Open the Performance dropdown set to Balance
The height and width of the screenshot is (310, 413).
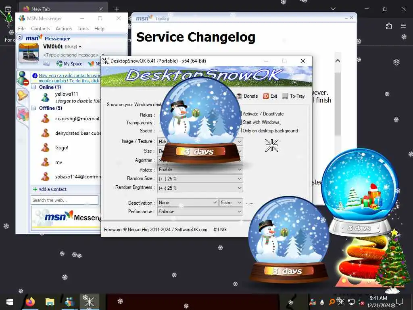click(200, 212)
